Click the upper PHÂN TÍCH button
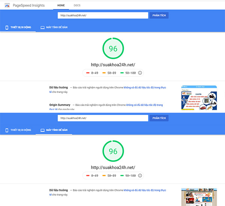 159,15
